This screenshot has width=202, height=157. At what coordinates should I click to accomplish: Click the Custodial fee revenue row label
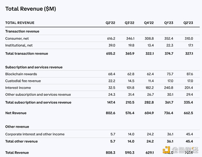[x=24, y=81]
